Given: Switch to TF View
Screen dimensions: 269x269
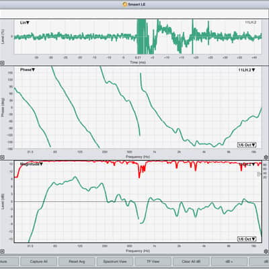Looking at the screenshot, I should [x=153, y=262].
